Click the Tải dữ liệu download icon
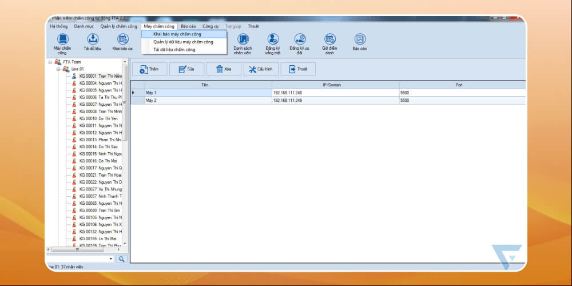Viewport: 572px width, 286px height. coord(92,39)
